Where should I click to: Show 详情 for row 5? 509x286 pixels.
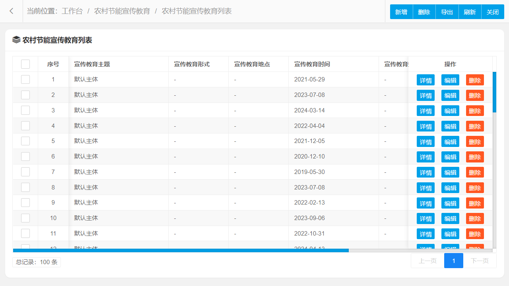pyautogui.click(x=425, y=141)
